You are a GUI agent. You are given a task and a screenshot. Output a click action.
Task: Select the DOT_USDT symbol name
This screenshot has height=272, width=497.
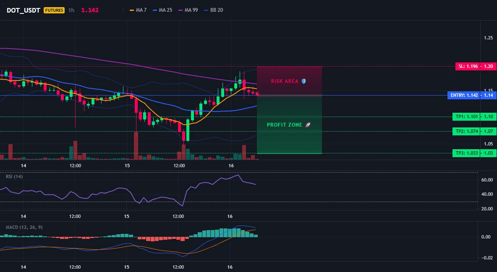point(24,10)
